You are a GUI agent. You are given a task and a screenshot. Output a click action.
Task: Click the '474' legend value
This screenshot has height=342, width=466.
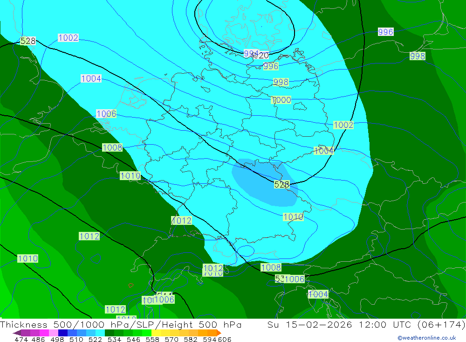pyautogui.click(x=21, y=339)
